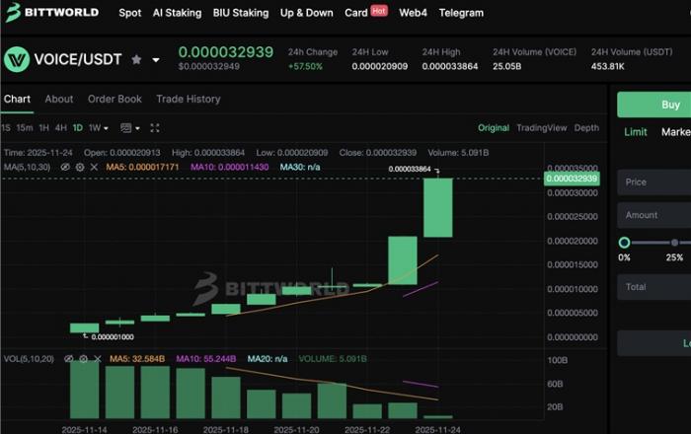
Task: Add VOICE/USDT to favorites with the star
Action: pos(136,60)
